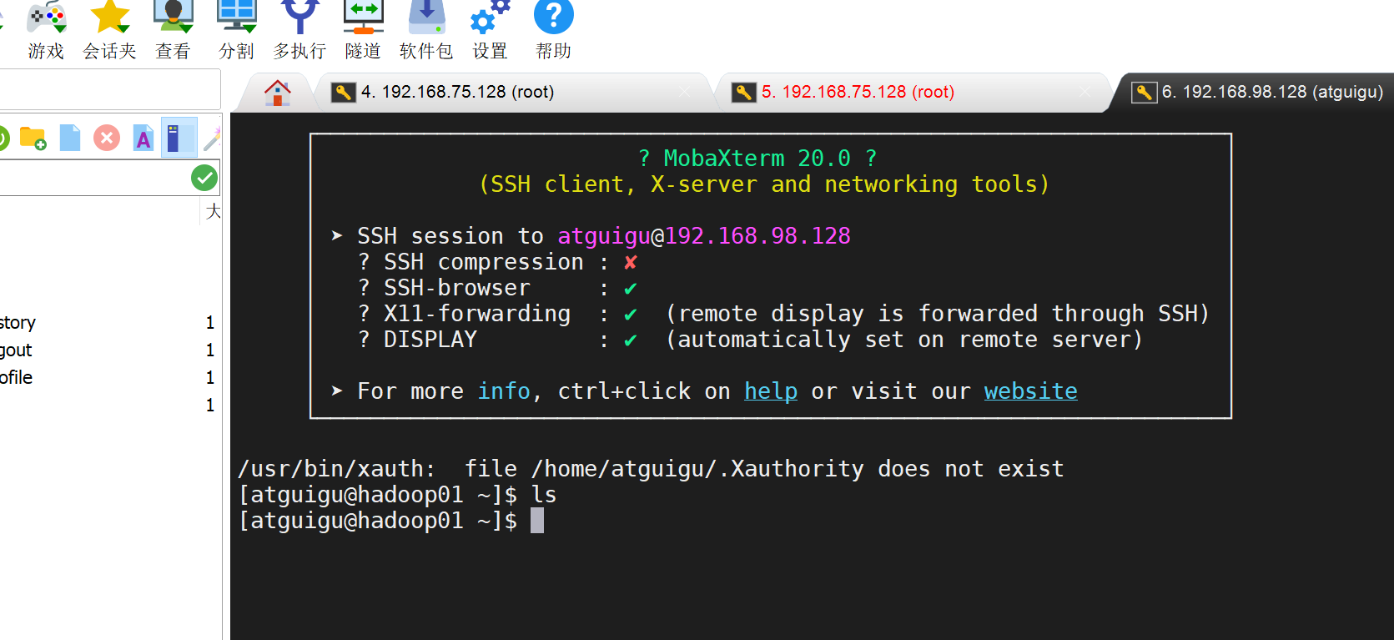Click the 'MobaXterm 20.0' banner title

[x=757, y=159]
